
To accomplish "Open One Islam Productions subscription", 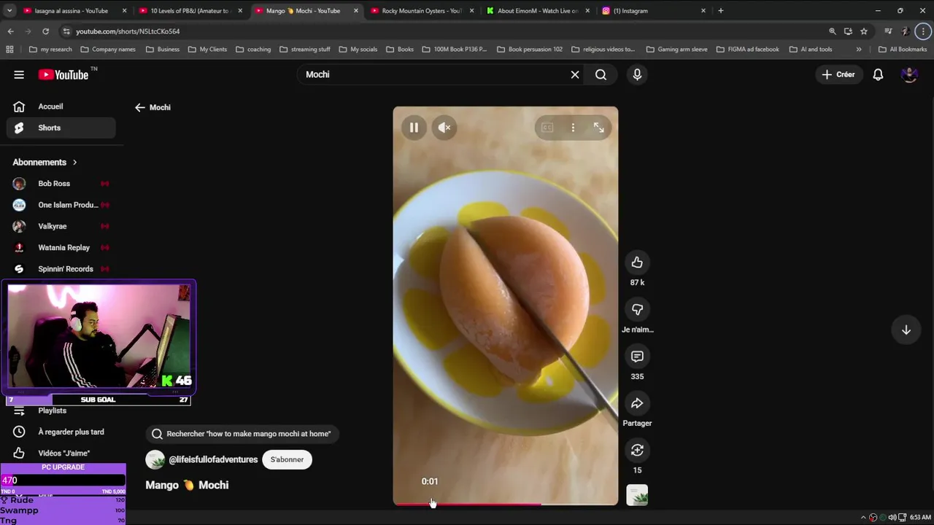I will (61, 205).
